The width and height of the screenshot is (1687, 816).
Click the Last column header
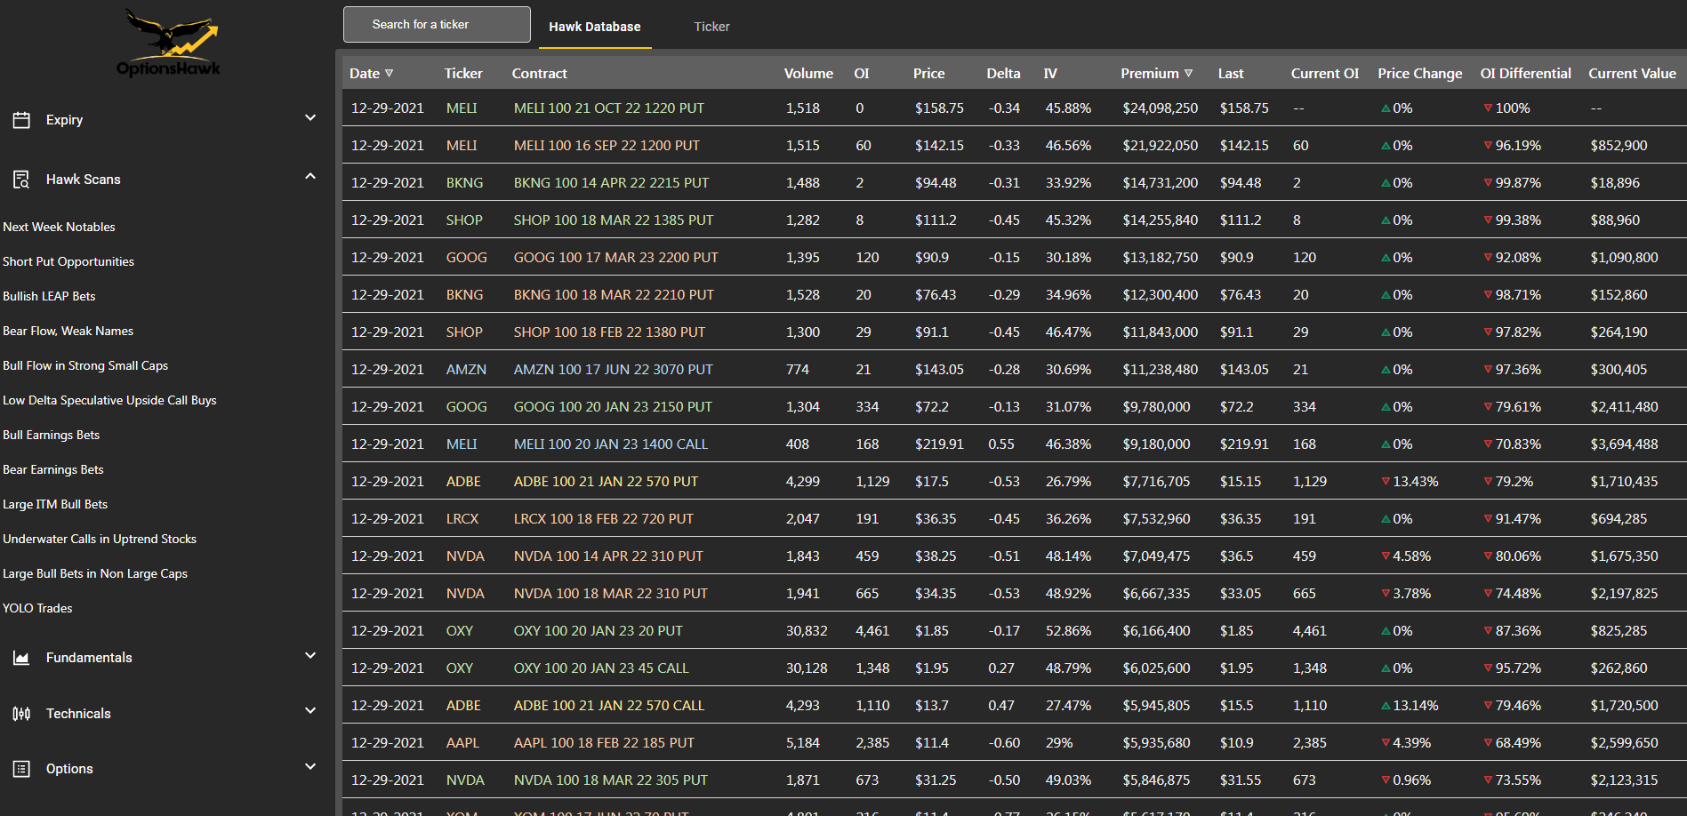point(1231,74)
